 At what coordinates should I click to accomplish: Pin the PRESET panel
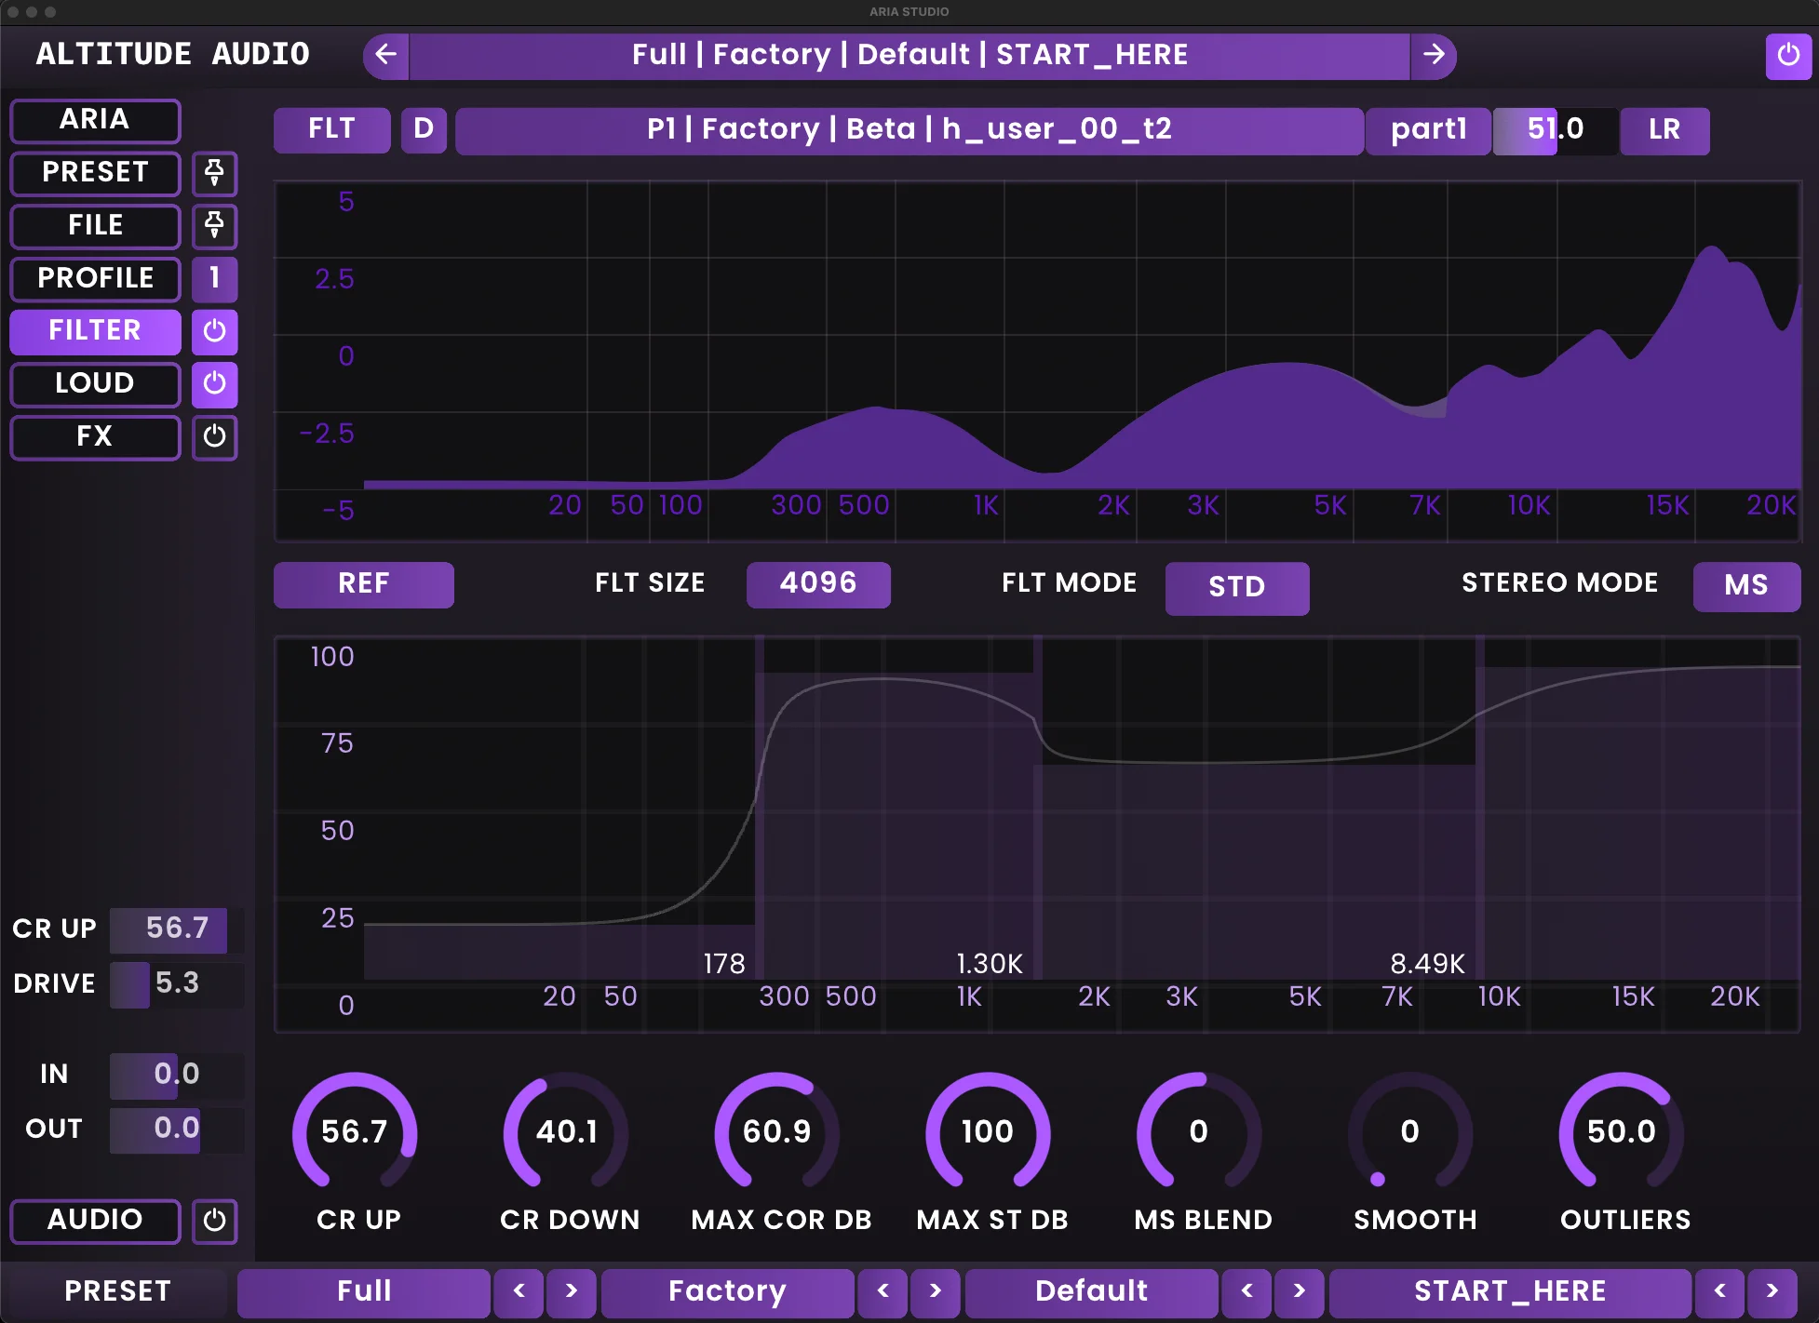[214, 174]
